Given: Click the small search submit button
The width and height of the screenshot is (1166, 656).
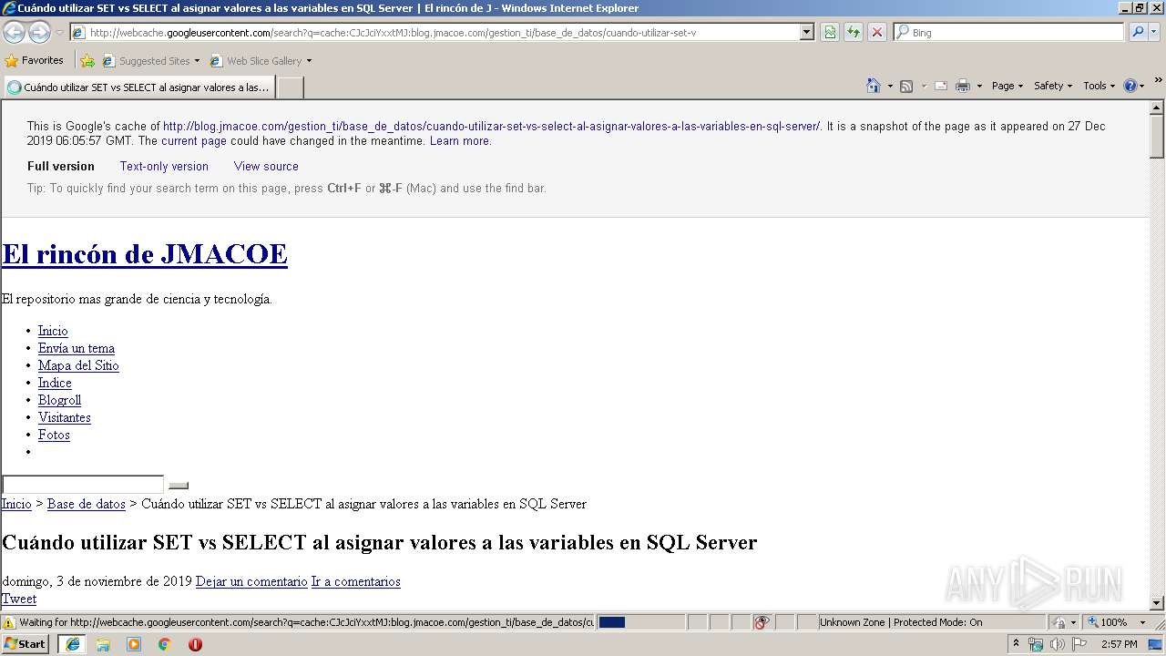Looking at the screenshot, I should click(179, 486).
